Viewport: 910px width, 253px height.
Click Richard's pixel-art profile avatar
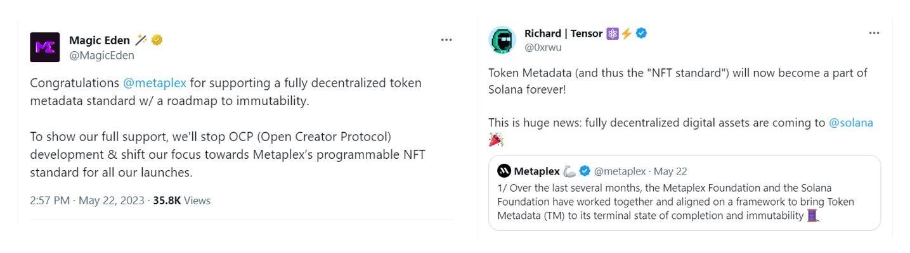tap(502, 40)
